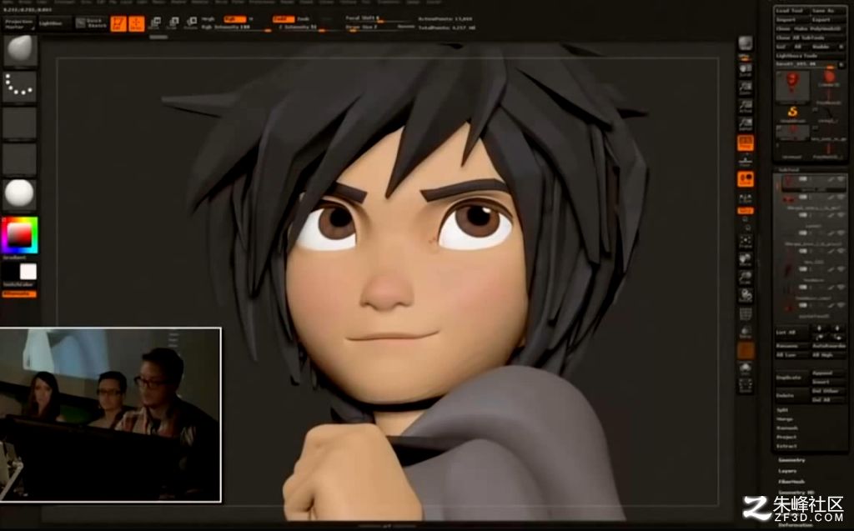The height and width of the screenshot is (531, 854).
Task: Toggle Draw mode in top shelf
Action: click(137, 23)
